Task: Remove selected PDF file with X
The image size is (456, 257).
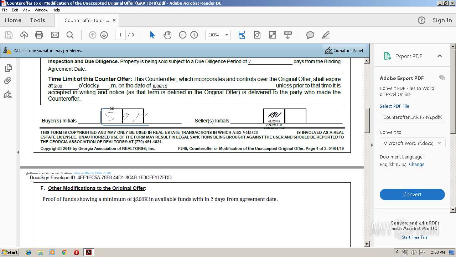Action: pyautogui.click(x=440, y=117)
